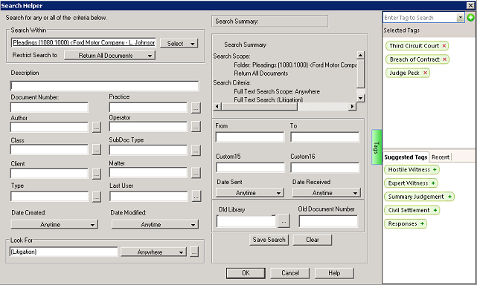Open the Old Library lookup button
477x285 pixels.
[284, 221]
